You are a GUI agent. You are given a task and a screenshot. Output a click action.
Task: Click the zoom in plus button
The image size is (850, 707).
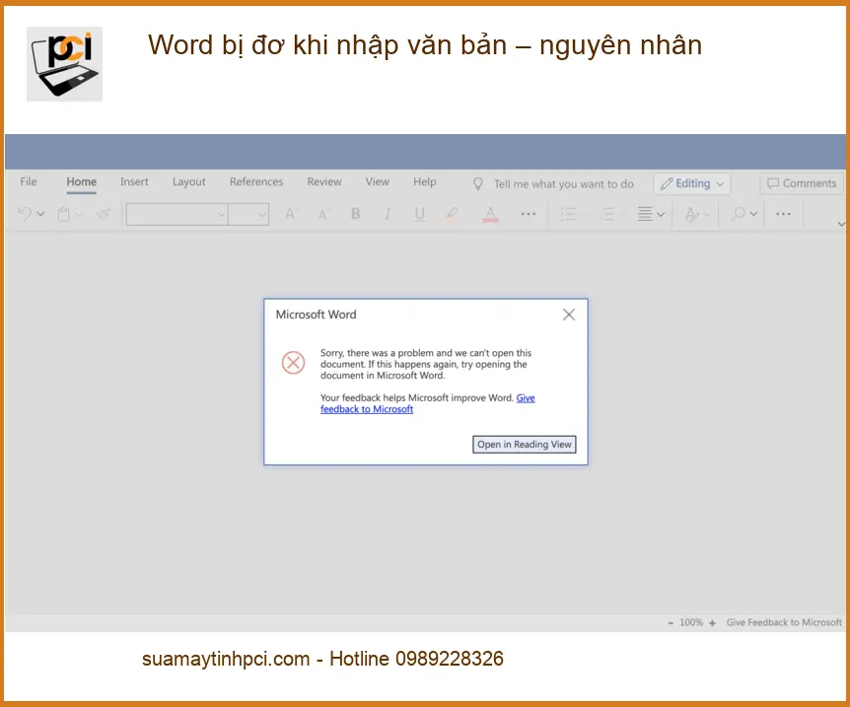point(712,623)
